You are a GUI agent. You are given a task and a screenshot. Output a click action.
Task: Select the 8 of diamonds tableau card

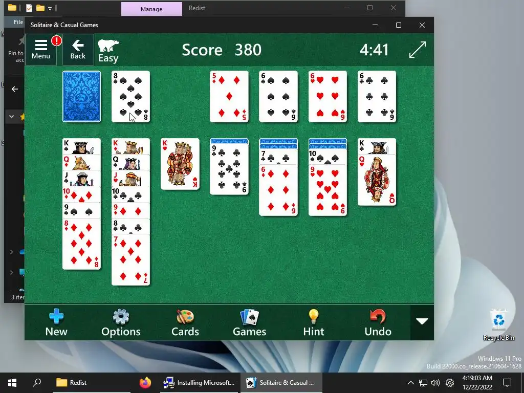tap(81, 244)
